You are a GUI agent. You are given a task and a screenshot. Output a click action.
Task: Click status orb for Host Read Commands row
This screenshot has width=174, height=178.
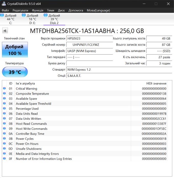pyautogui.click(x=4, y=123)
